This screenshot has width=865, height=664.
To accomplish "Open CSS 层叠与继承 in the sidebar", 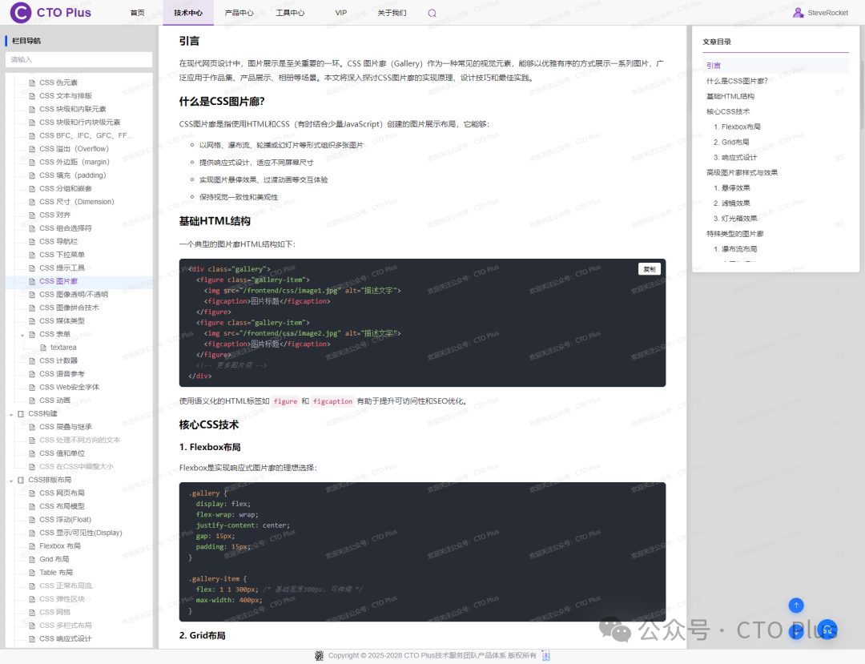I will tap(66, 427).
